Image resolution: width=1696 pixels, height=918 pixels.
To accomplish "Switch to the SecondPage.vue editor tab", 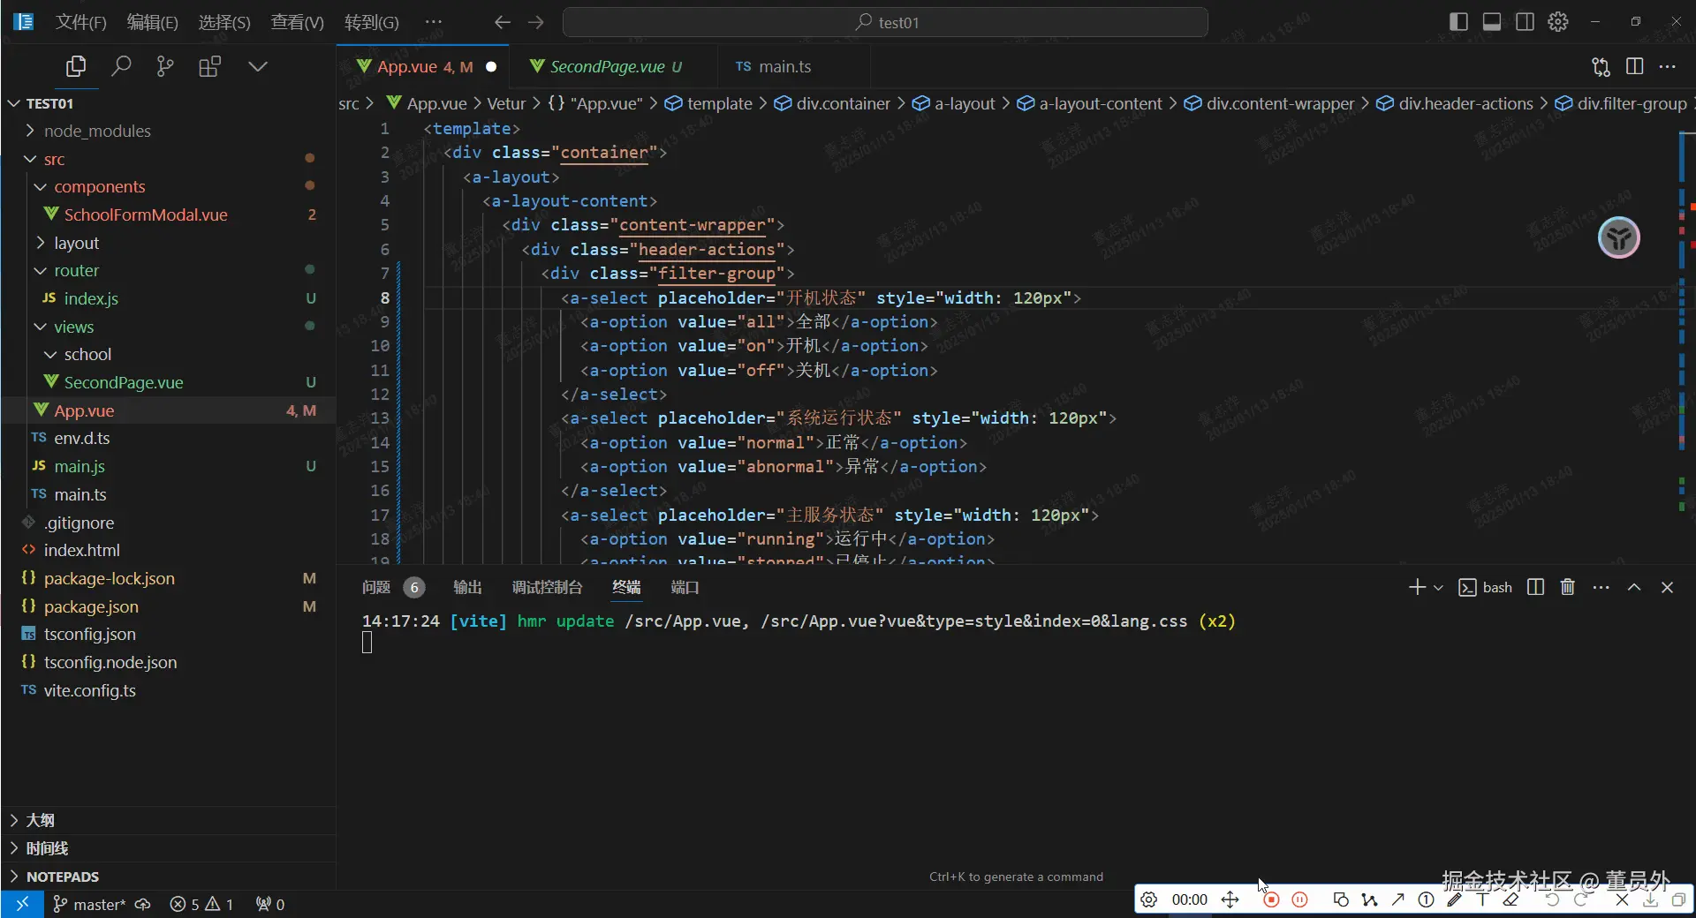I will (x=607, y=66).
